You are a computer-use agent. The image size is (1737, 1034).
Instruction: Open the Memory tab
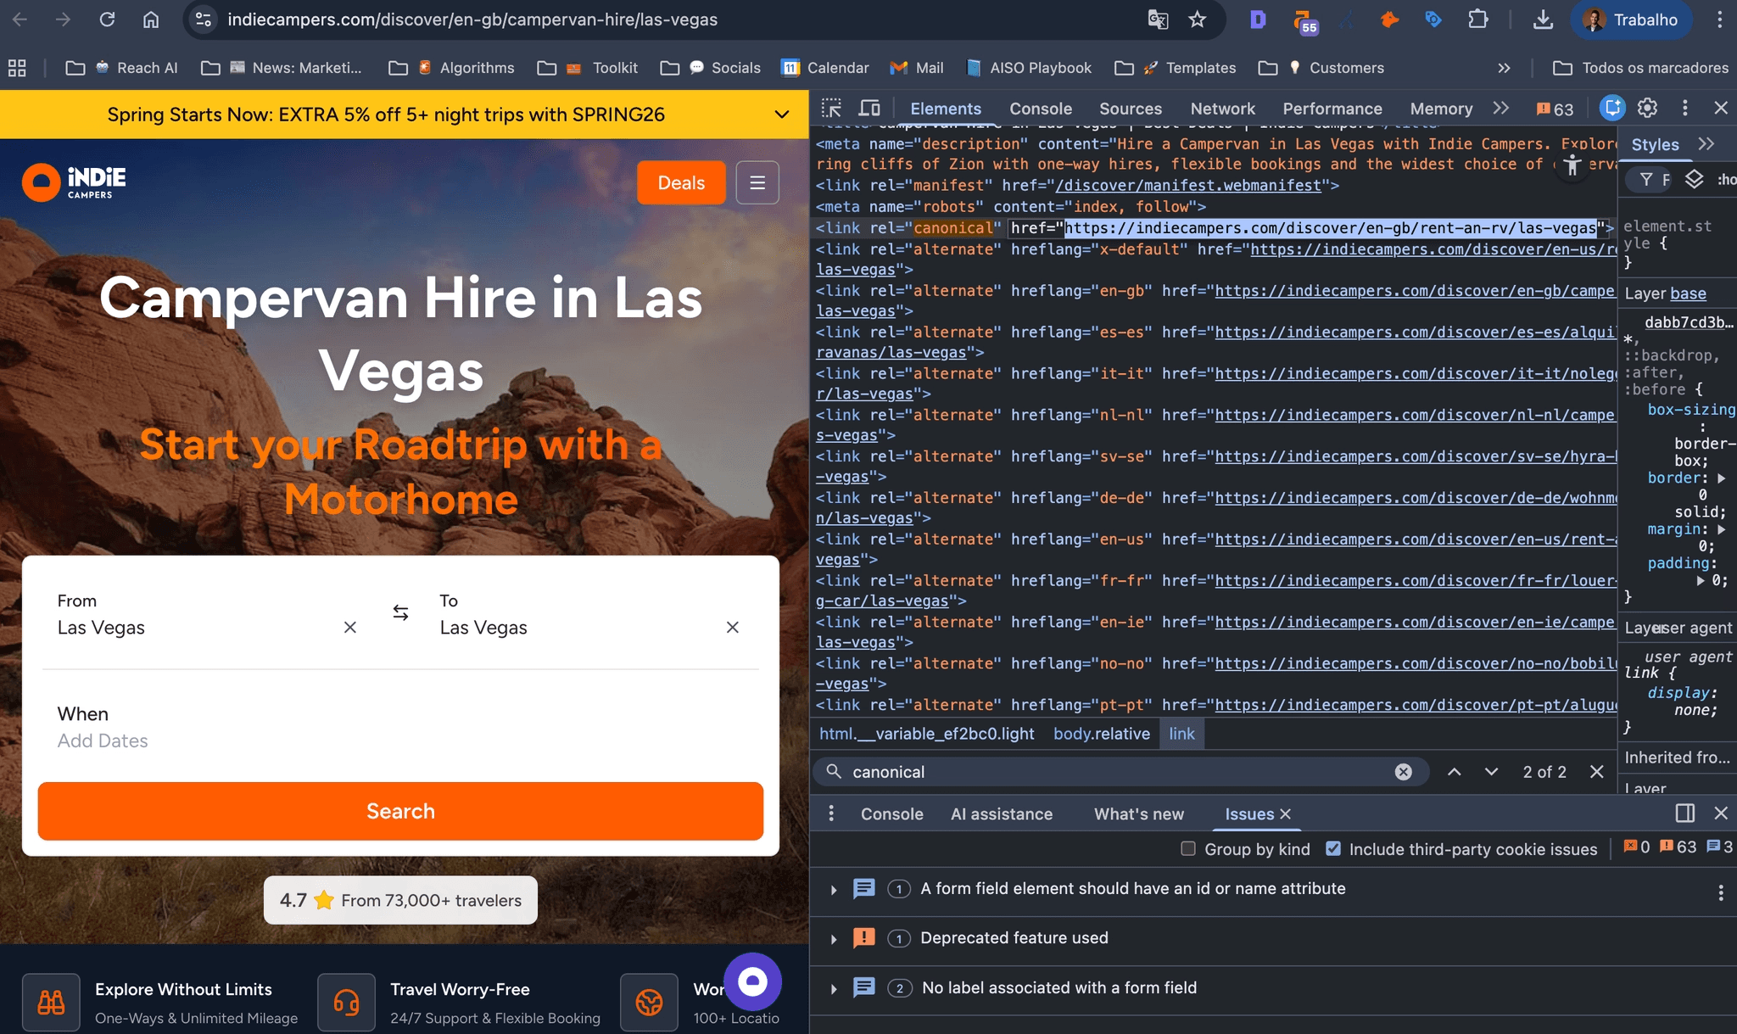pos(1441,109)
